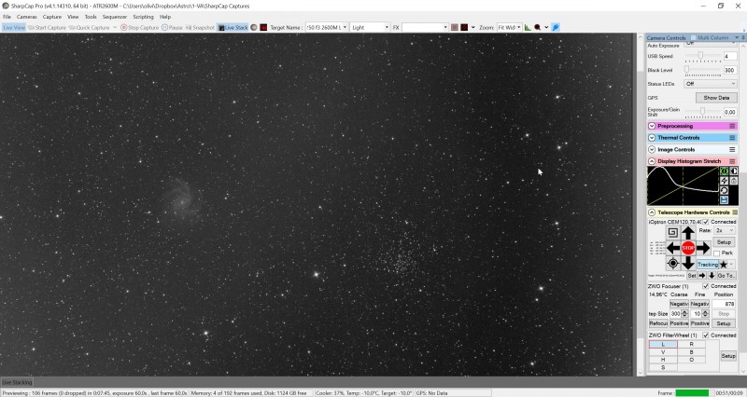
Task: Open the Preprocessing panel hamburger menu
Action: pos(732,126)
